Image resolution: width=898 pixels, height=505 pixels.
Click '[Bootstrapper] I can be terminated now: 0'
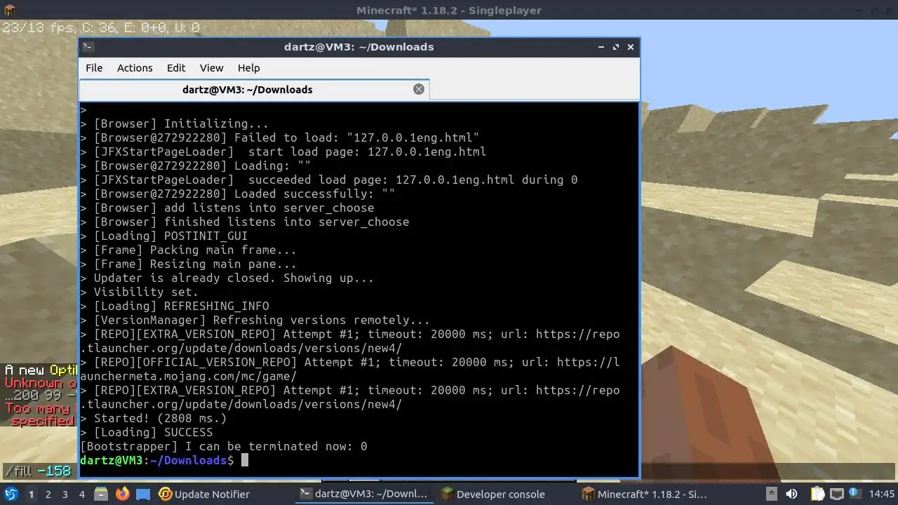pyautogui.click(x=224, y=446)
